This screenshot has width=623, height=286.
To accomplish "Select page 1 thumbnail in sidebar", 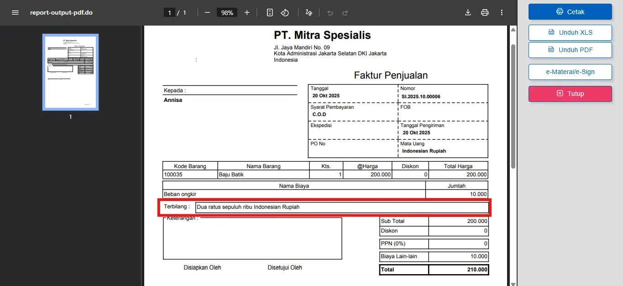I will (70, 72).
